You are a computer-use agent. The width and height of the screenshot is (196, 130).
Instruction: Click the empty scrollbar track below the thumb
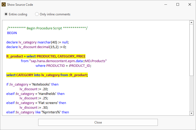point(191,94)
